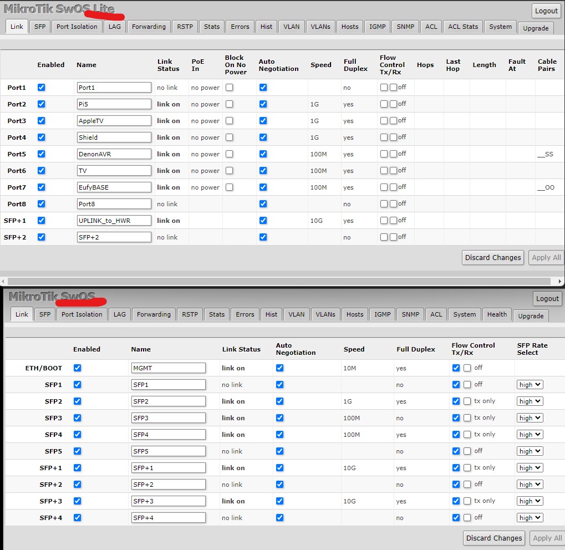Open SFP Rate Select dropdown for SFP+4

[530, 517]
